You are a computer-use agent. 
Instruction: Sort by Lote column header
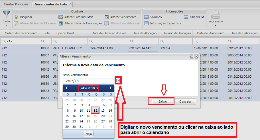[x=45, y=33]
